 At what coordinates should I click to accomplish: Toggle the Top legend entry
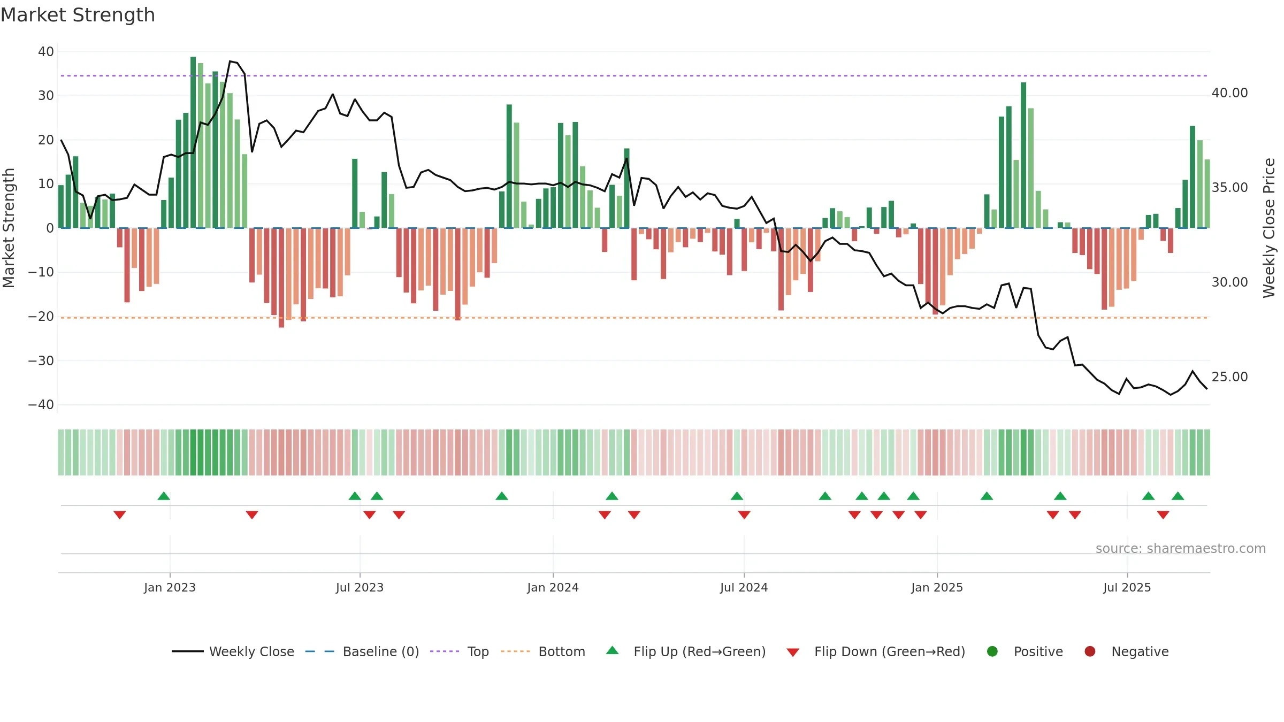460,651
